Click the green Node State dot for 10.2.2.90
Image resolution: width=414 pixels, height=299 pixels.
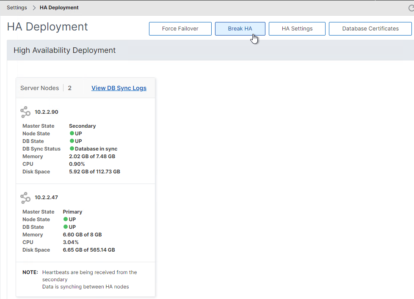72,133
